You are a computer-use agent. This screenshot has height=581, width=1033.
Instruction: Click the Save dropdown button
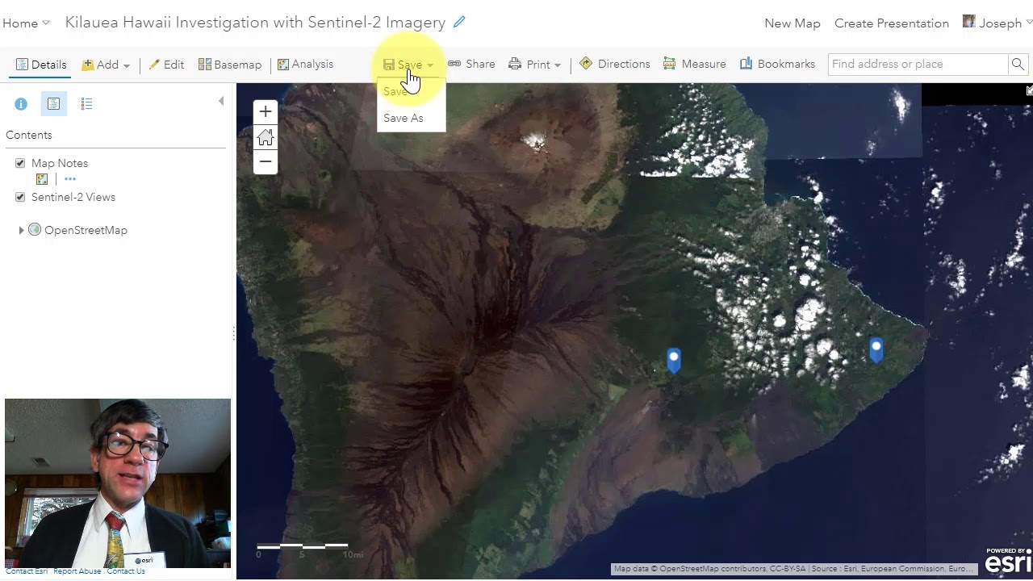[408, 65]
